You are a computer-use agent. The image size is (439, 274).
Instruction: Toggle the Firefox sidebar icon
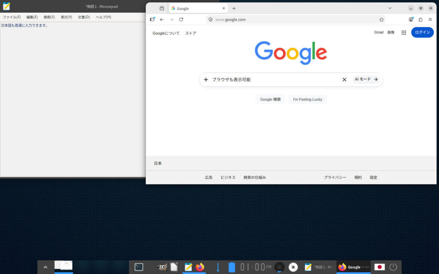coord(152,20)
